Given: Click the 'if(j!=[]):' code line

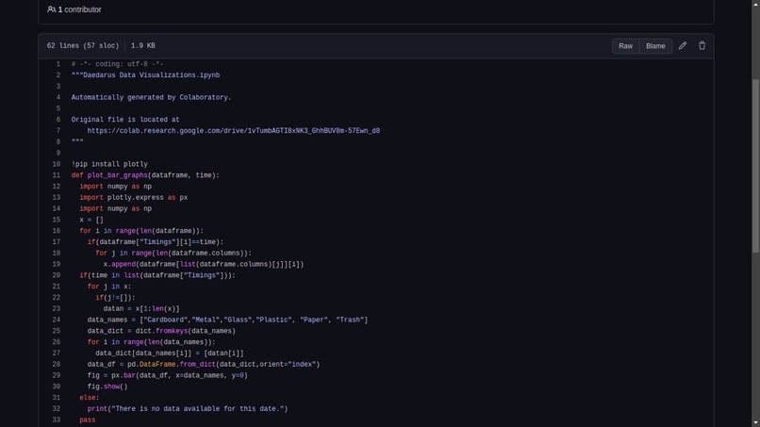Looking at the screenshot, I should [x=115, y=298].
